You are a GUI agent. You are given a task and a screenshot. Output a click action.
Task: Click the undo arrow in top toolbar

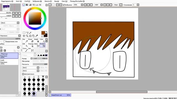coord(50,5)
